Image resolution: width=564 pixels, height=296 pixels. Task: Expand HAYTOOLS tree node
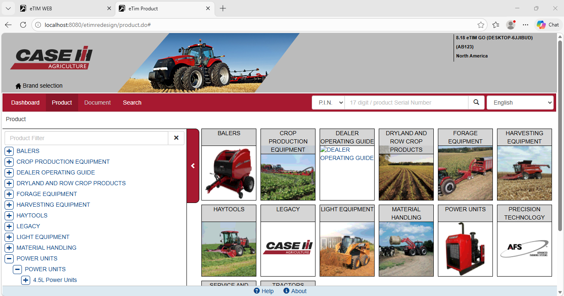pyautogui.click(x=9, y=215)
